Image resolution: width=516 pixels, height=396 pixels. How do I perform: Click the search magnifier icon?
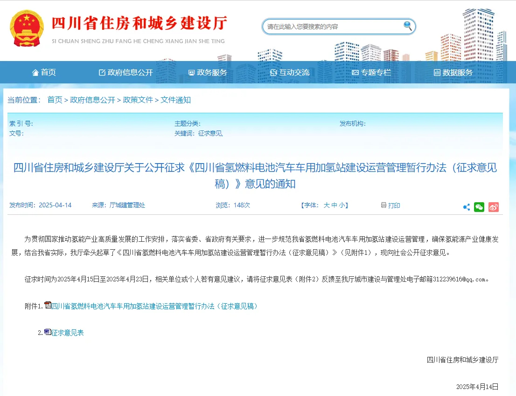[408, 26]
